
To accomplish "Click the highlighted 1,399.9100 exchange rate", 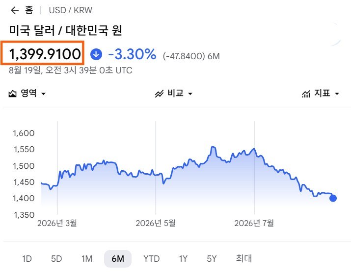I will (45, 54).
